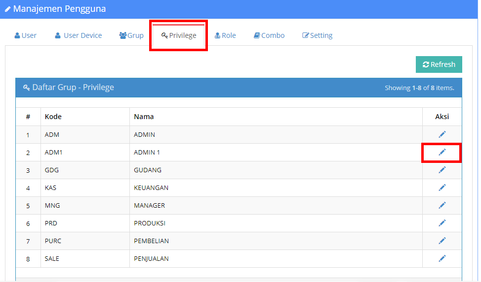Screen dimensions: 481x282
Task: Edit the PEMBELIAN group privilege
Action: tap(441, 241)
